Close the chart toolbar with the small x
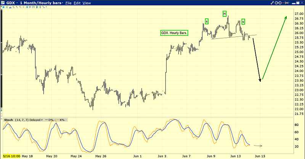The width and height of the screenshot is (305, 159). (1, 6)
